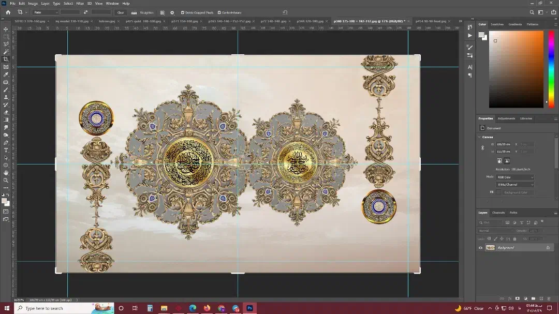559x314 pixels.
Task: Open the Ratio preset dropdown
Action: pos(46,12)
